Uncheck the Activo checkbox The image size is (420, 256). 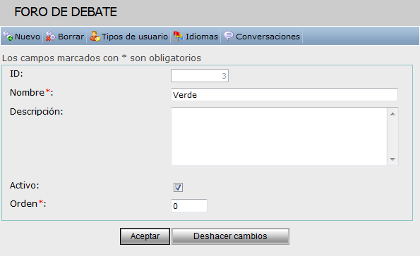tap(178, 187)
